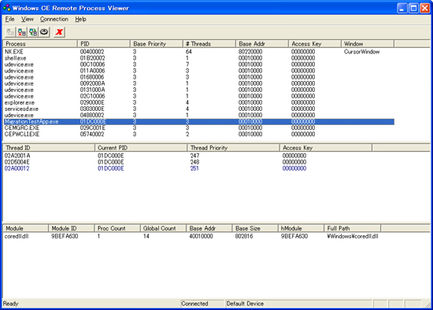The image size is (433, 310).
Task: Click the Ready status bar text
Action: (x=10, y=304)
